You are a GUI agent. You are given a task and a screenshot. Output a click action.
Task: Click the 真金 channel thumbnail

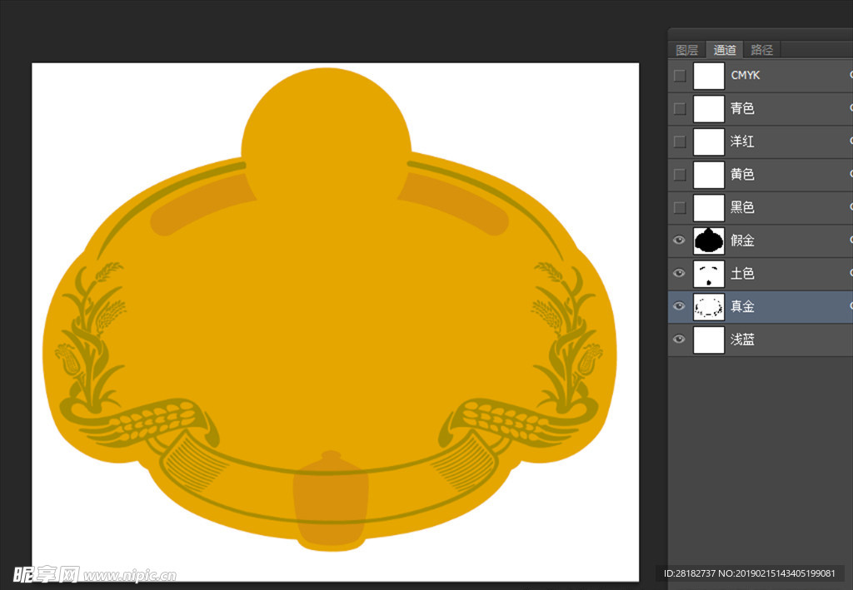pos(709,306)
